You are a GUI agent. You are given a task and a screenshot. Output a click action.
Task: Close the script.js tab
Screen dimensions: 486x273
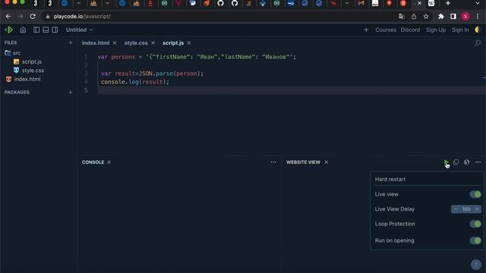coord(189,43)
